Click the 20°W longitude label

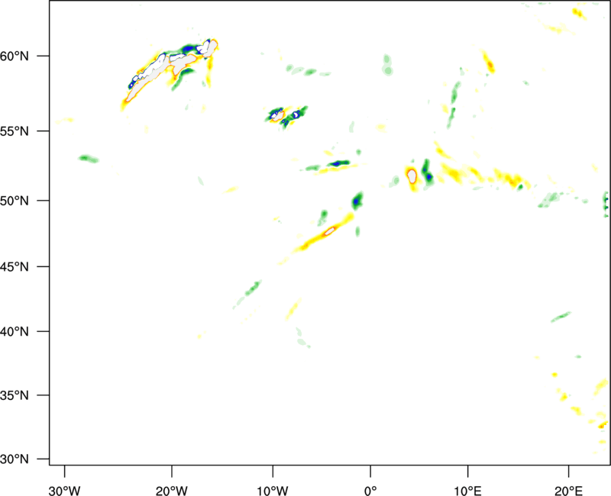[x=172, y=491]
